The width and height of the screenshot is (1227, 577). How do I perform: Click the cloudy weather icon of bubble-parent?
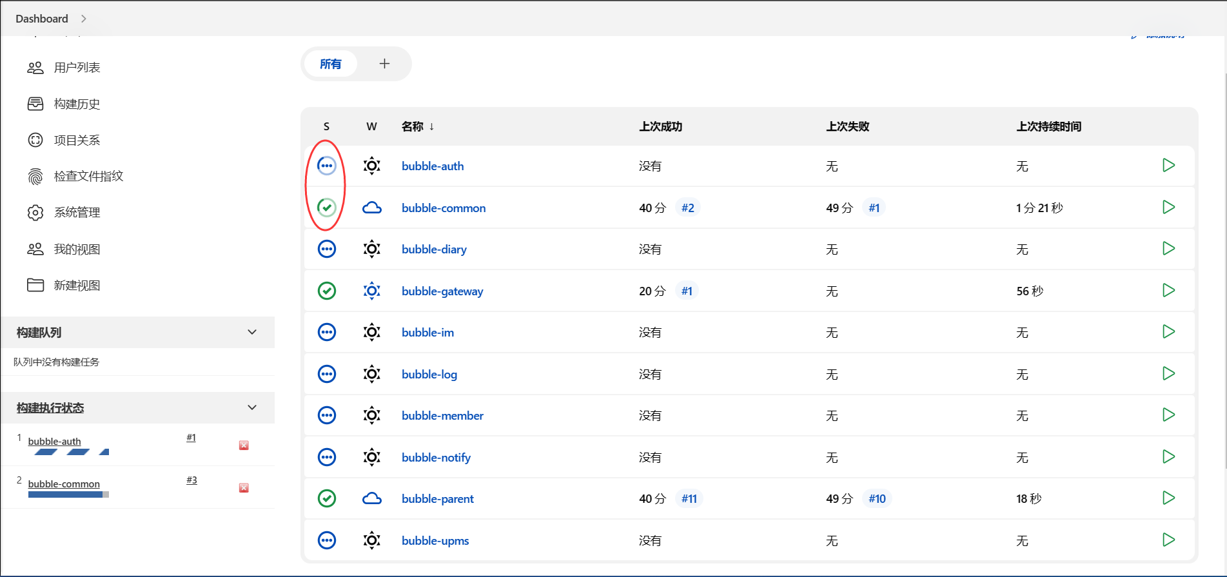tap(372, 498)
